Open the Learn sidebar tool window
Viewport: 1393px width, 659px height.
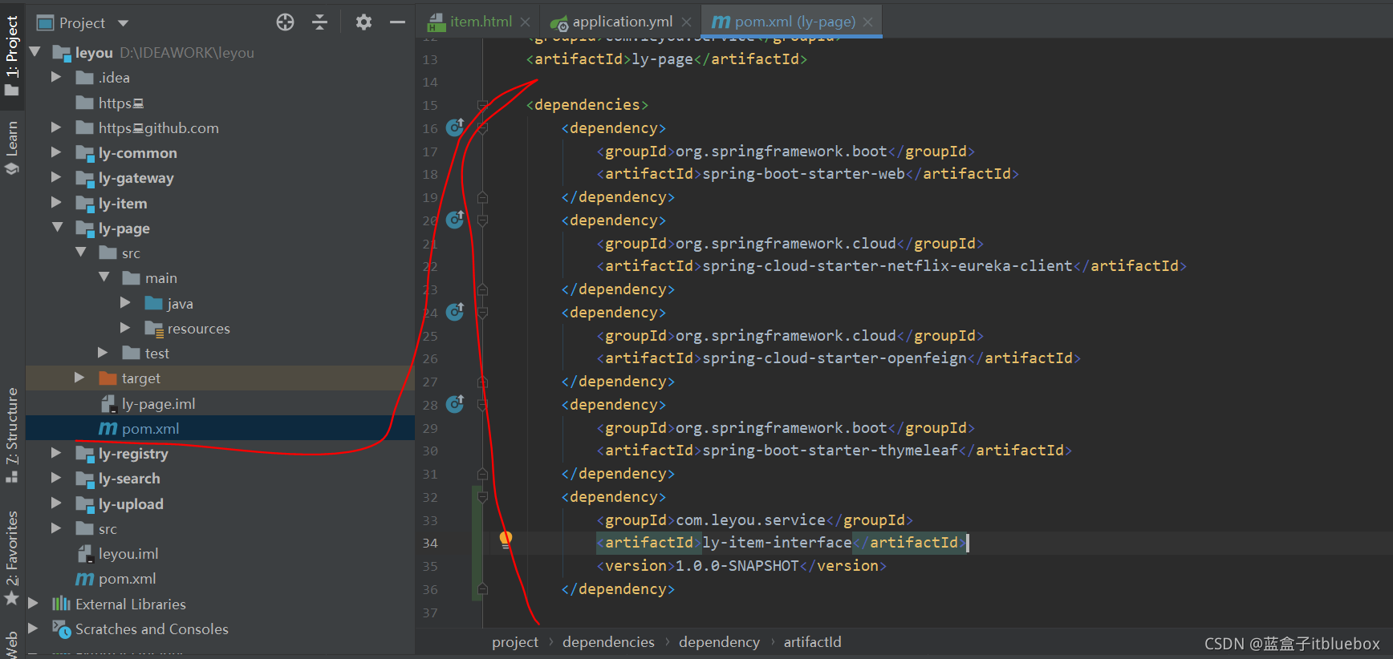[x=12, y=148]
